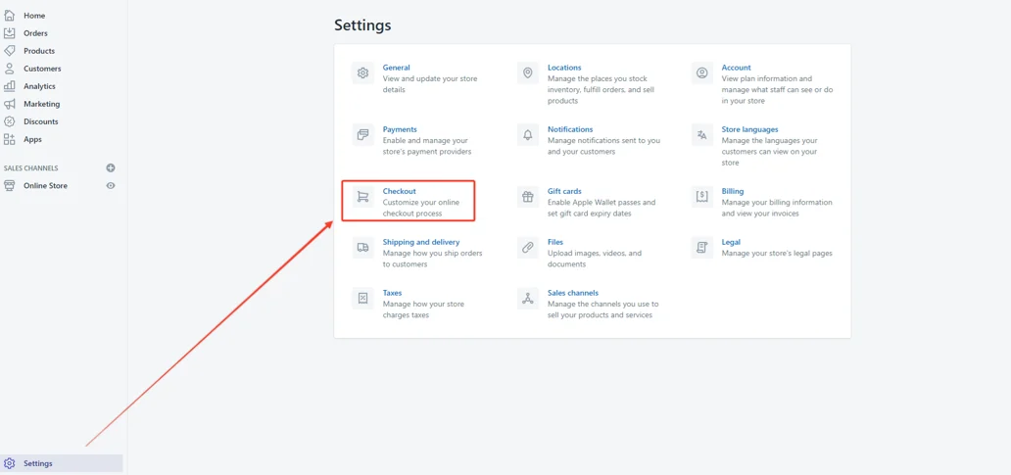
Task: Open Discounts in sidebar
Action: [x=40, y=121]
